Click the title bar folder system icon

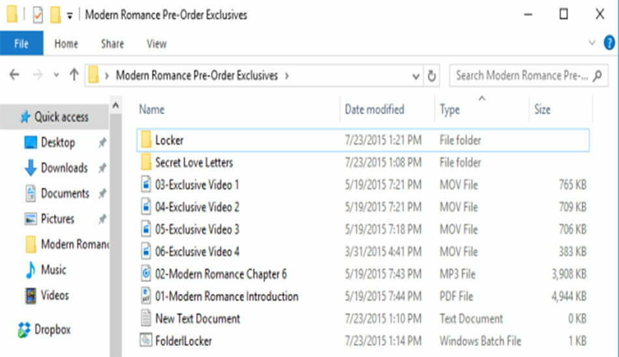pos(12,14)
